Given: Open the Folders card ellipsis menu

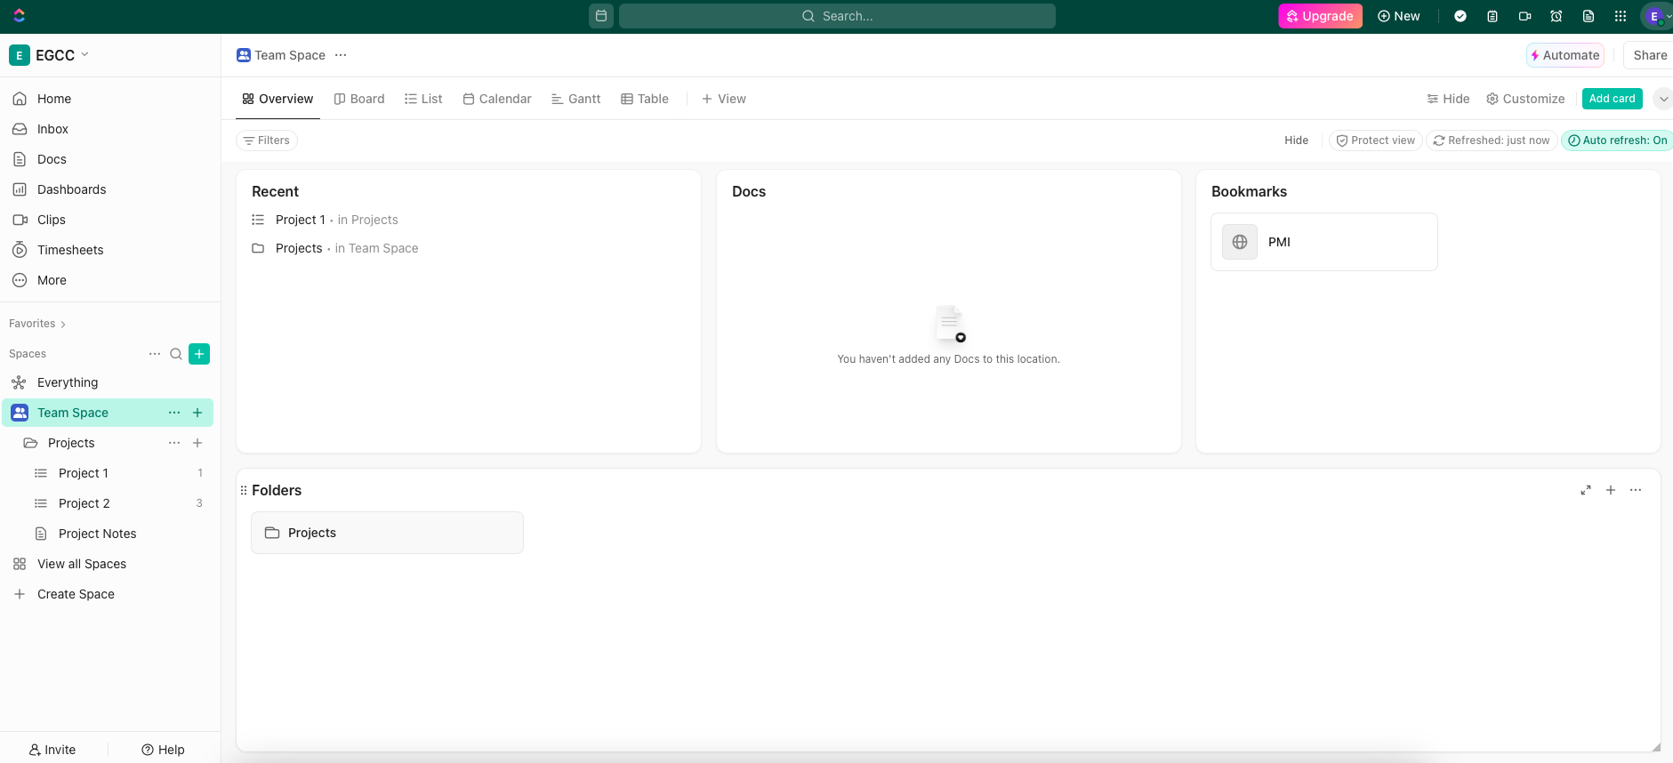Looking at the screenshot, I should [x=1636, y=490].
